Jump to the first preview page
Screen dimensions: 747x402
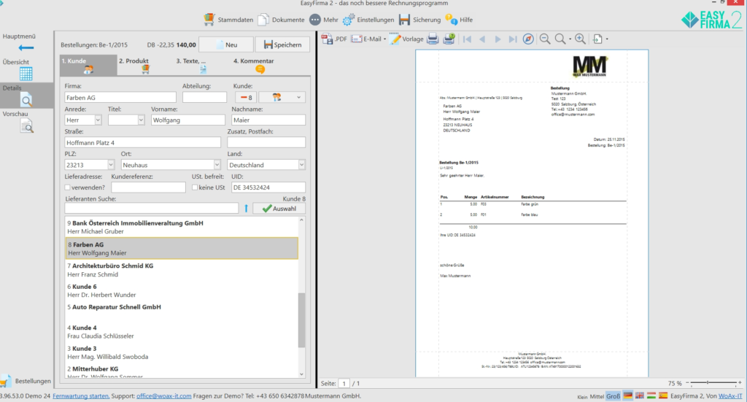click(467, 39)
